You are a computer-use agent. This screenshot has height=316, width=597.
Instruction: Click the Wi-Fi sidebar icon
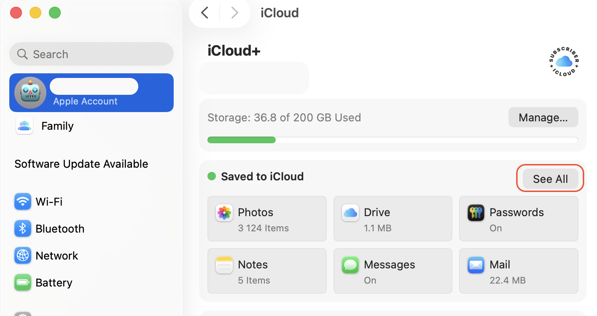(x=23, y=201)
